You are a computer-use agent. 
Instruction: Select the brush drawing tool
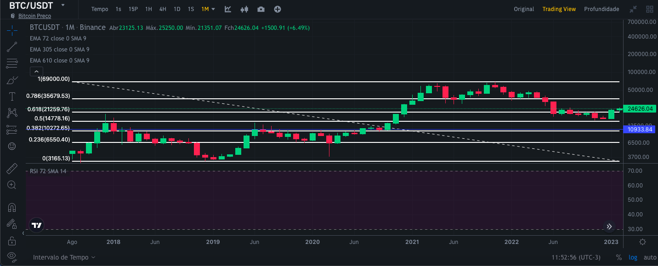[12, 80]
